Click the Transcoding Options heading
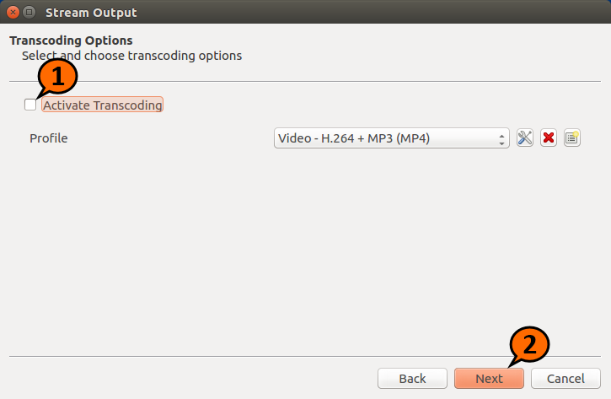The height and width of the screenshot is (399, 611). [x=71, y=40]
